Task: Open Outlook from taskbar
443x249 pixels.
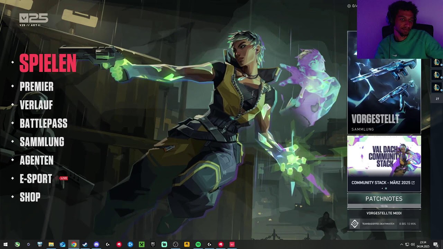Action: (62, 245)
